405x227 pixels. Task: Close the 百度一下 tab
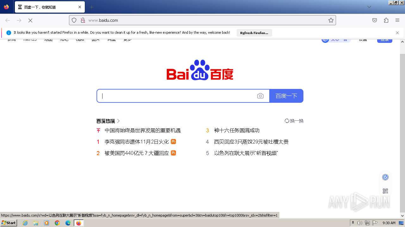pyautogui.click(x=80, y=7)
